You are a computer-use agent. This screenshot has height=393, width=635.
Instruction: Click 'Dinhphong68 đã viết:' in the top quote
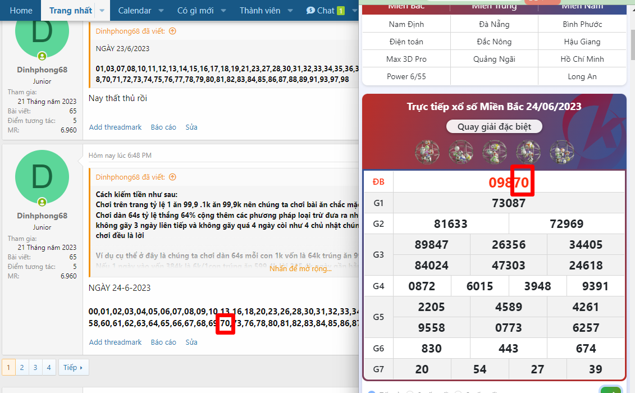130,31
